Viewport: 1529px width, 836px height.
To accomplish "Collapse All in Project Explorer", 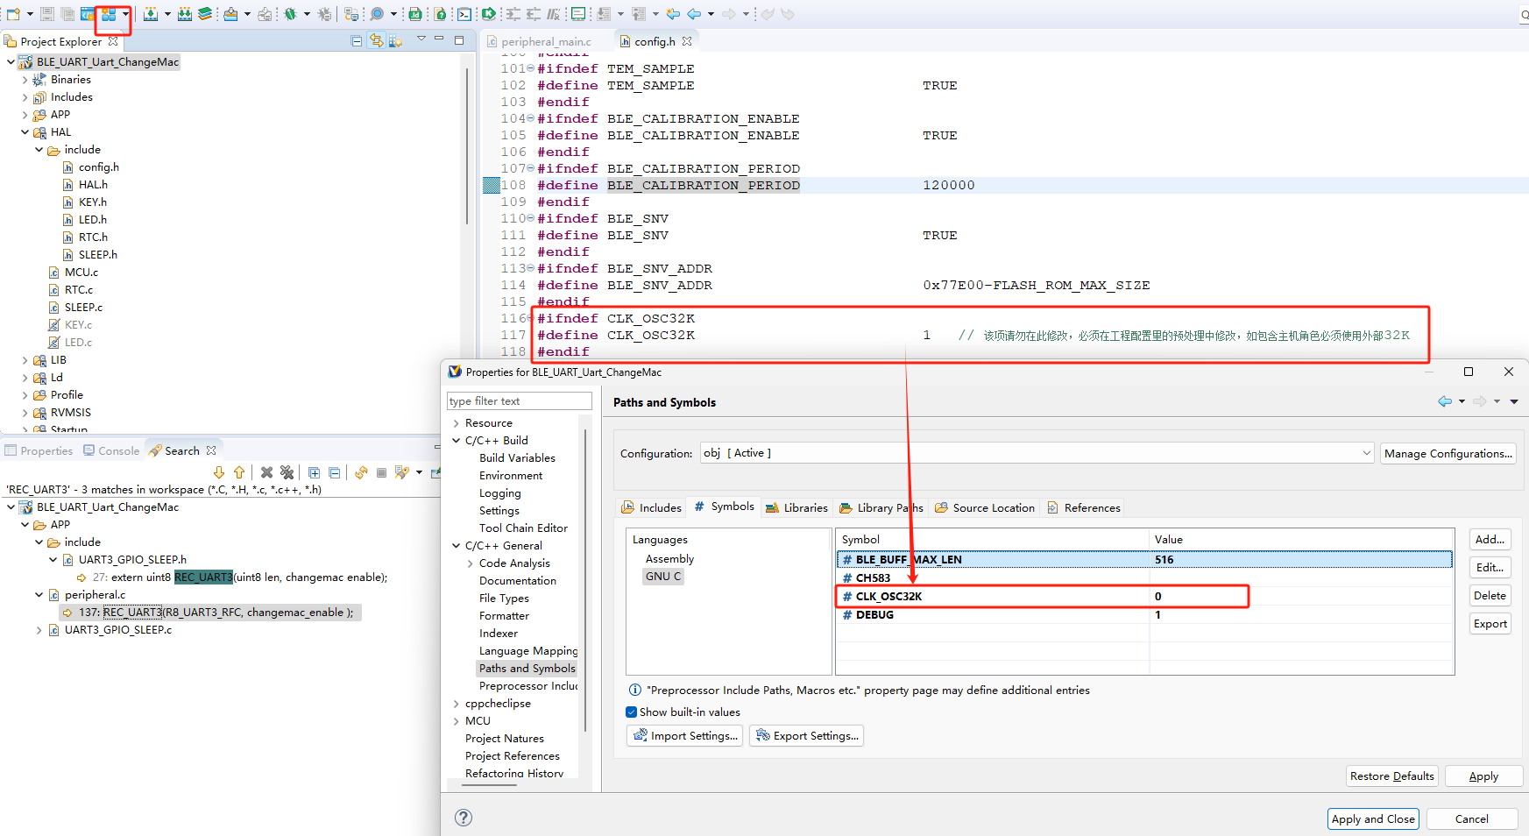I will [x=357, y=40].
